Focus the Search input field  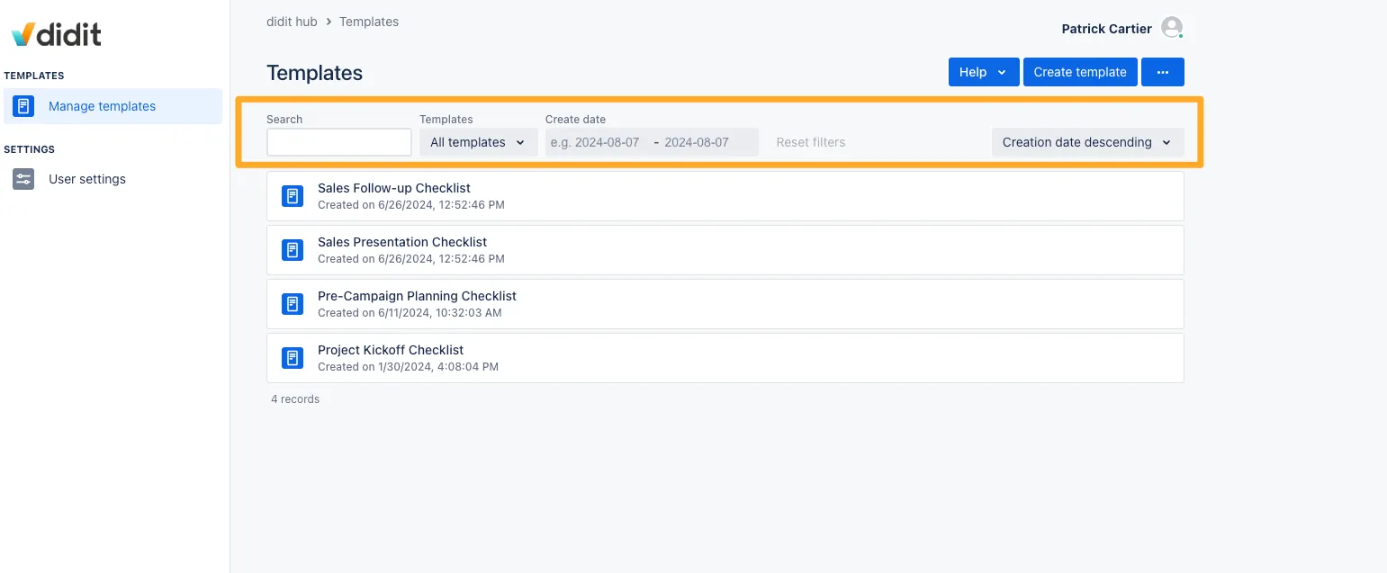(x=339, y=142)
